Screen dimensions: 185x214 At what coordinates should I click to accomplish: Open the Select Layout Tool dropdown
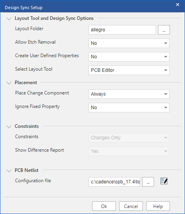tap(129, 70)
